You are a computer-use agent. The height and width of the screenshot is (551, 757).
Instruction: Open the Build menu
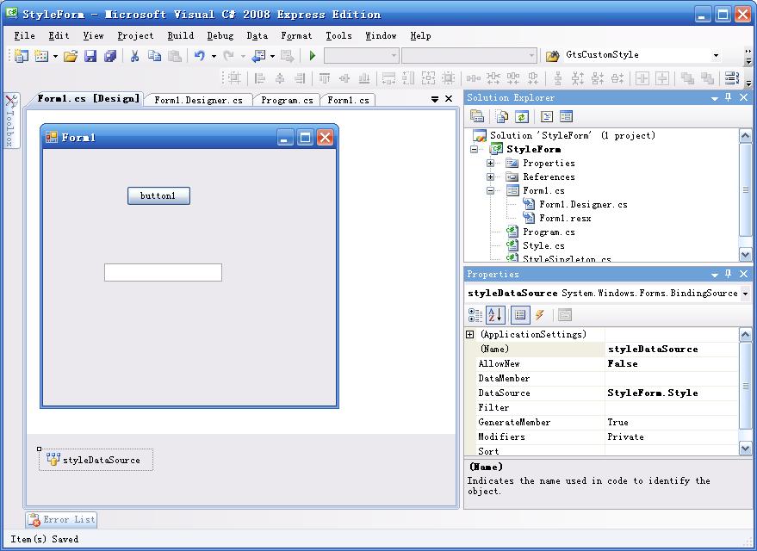[x=181, y=35]
